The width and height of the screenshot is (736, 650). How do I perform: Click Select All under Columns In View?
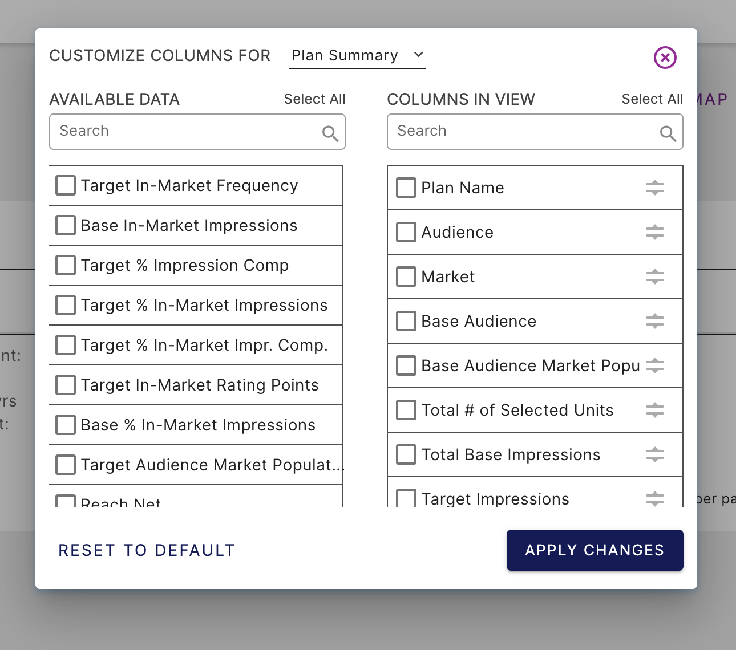click(x=653, y=99)
